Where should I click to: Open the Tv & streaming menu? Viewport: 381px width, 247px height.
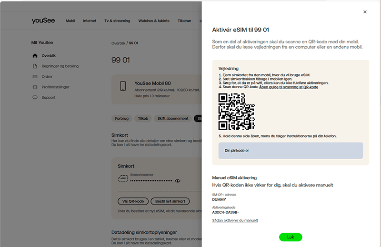(117, 21)
